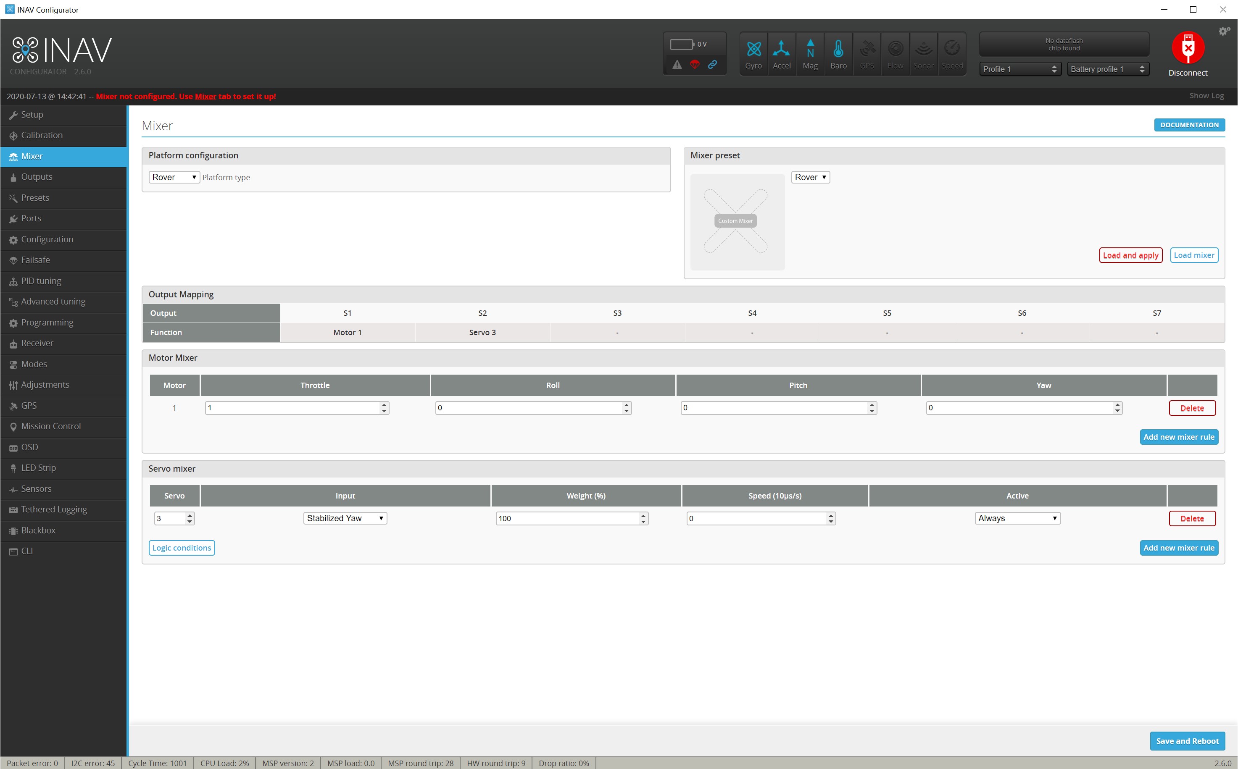Click the Custom Mixer preview image
This screenshot has height=769, width=1238.
point(737,221)
